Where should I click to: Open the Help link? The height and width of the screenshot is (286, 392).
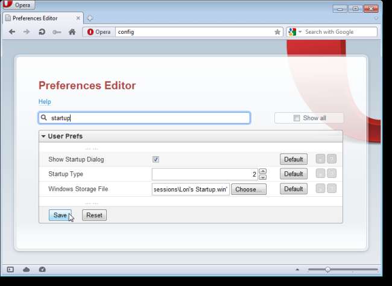[45, 102]
